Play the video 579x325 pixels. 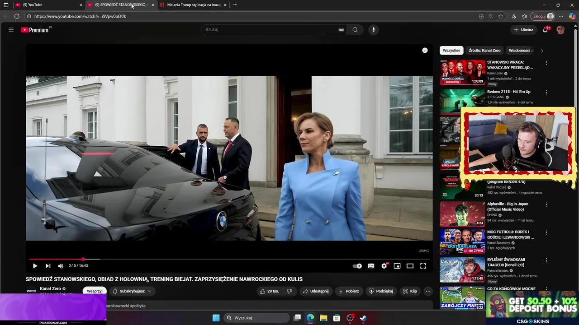(35, 266)
